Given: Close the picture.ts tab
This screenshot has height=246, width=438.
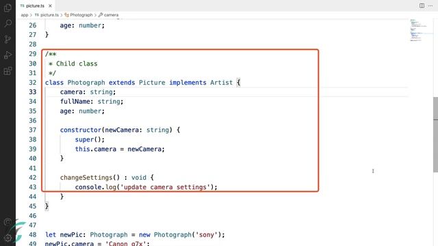Looking at the screenshot, I should [x=50, y=5].
